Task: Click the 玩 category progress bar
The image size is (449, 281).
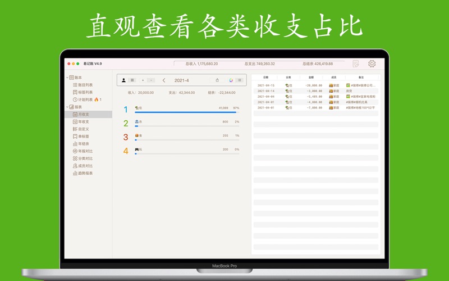Action: pyautogui.click(x=187, y=153)
